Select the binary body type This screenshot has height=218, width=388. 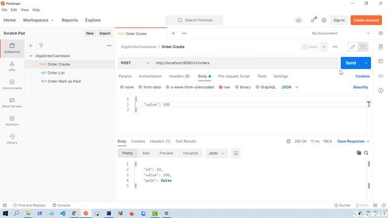(x=242, y=87)
